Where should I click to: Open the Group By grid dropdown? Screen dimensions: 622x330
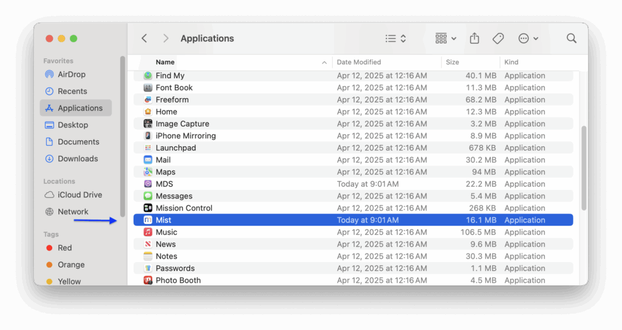pyautogui.click(x=445, y=38)
